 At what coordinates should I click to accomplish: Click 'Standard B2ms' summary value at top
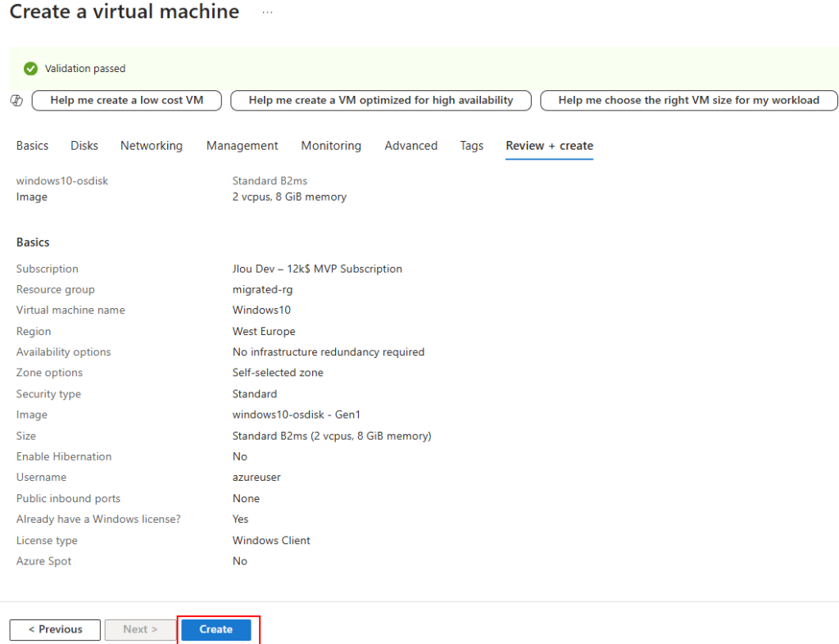point(270,181)
